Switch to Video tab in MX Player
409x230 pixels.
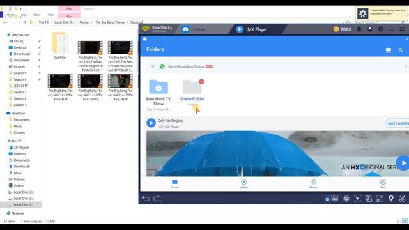pyautogui.click(x=244, y=184)
